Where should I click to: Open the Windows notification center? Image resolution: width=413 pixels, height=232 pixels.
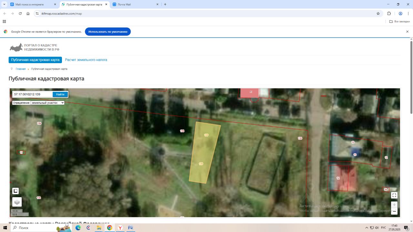coord(407,228)
